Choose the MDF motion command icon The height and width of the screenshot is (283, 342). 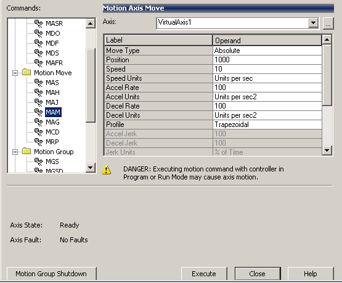pyautogui.click(x=39, y=43)
